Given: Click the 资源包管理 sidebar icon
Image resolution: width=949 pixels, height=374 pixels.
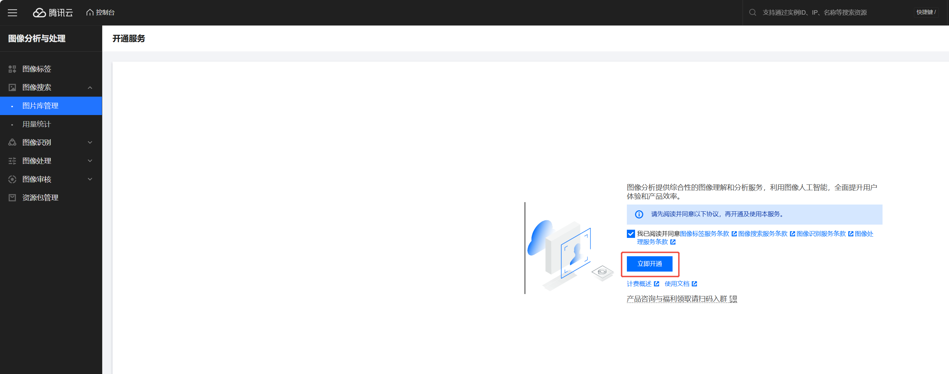Looking at the screenshot, I should [x=12, y=198].
